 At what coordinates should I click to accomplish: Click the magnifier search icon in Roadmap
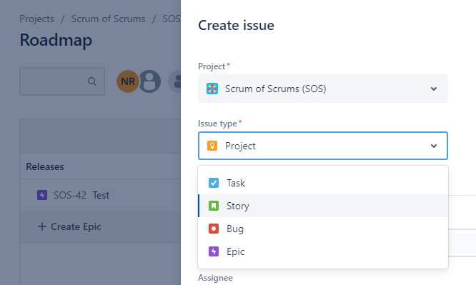pyautogui.click(x=92, y=81)
